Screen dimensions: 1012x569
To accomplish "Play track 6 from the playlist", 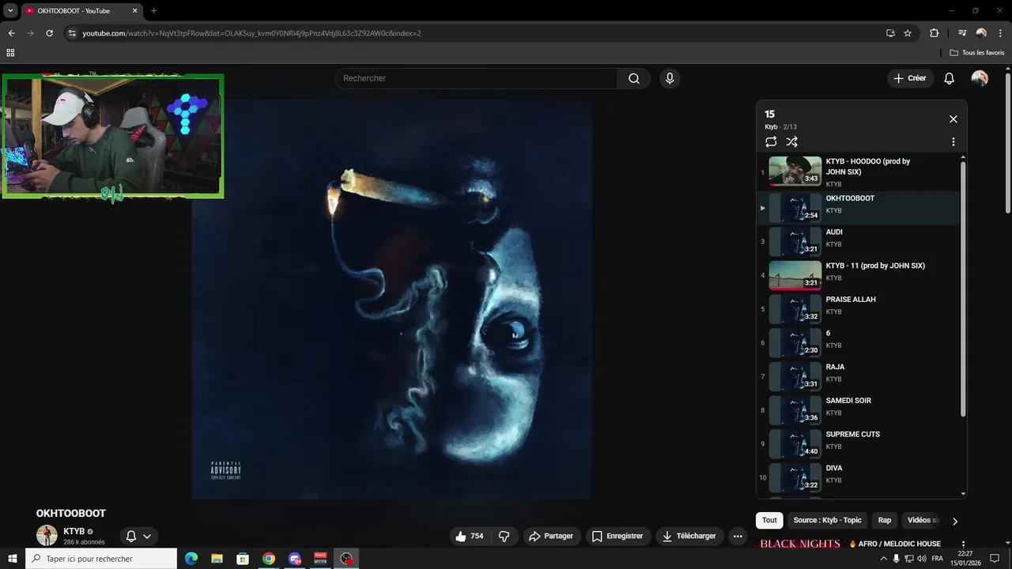I will [858, 342].
